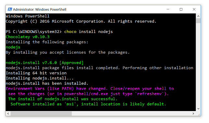209x123 pixels.
Task: Click the empty vertical scrollbar track
Action: 198,65
